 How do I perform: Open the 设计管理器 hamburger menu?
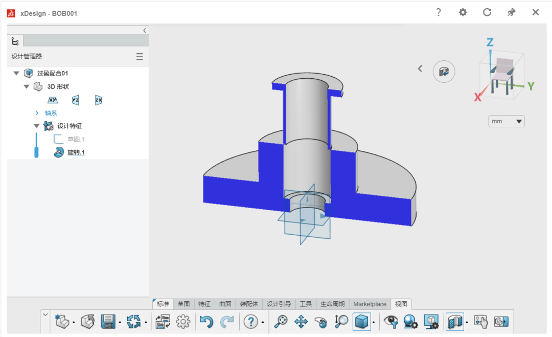(x=140, y=57)
